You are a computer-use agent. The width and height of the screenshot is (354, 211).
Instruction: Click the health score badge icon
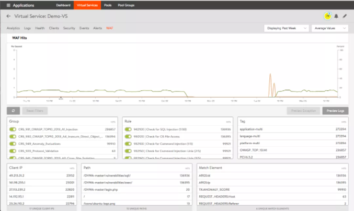[327, 16]
